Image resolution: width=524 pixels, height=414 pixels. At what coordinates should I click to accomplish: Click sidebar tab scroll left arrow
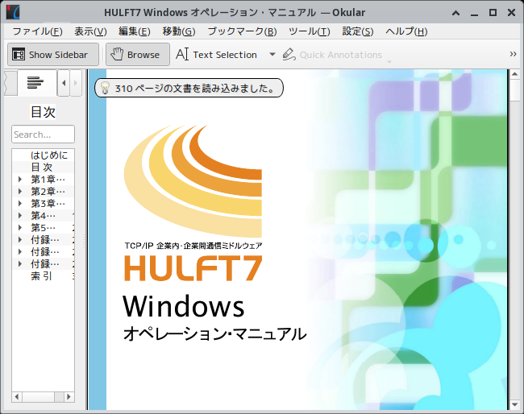pyautogui.click(x=64, y=83)
